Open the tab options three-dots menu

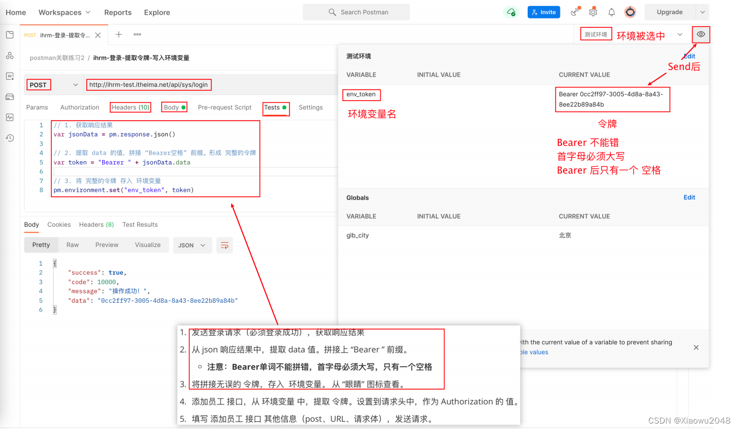pyautogui.click(x=137, y=34)
